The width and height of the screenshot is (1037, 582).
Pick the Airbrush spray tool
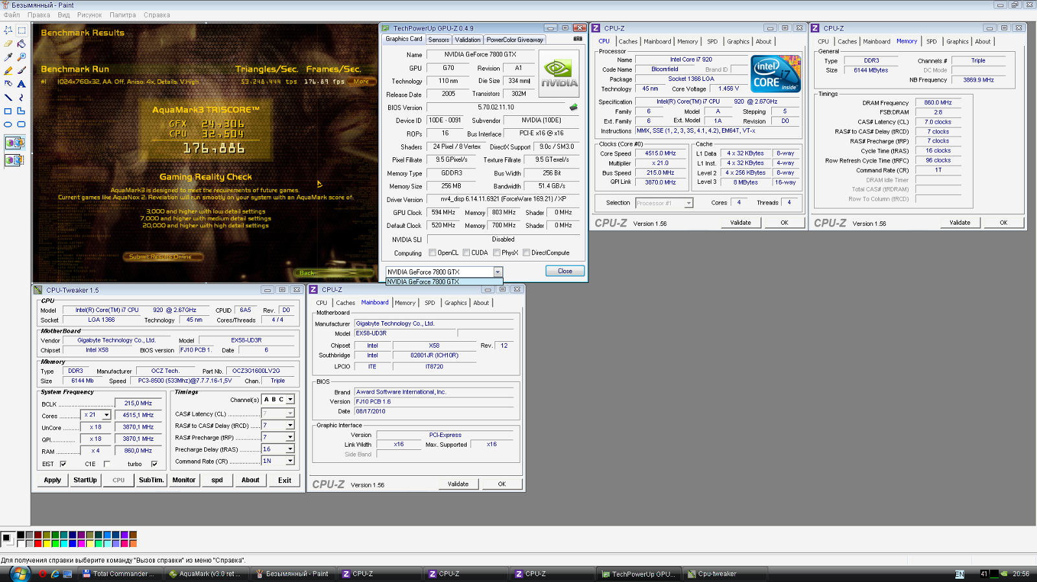(8, 84)
